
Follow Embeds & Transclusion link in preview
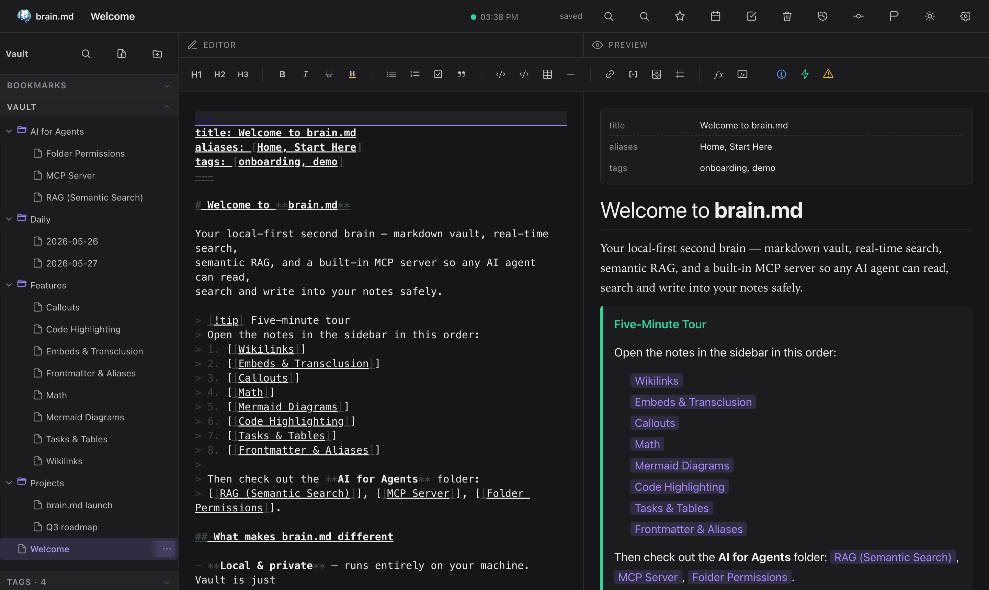[693, 402]
